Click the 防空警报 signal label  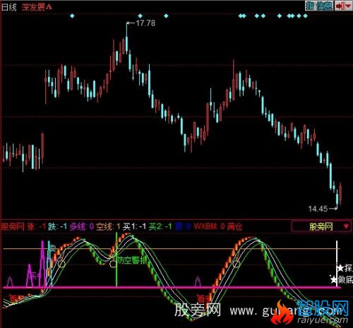click(x=132, y=260)
